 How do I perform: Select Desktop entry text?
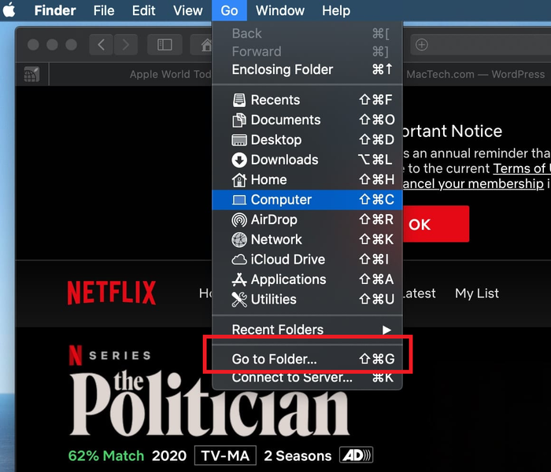pos(276,140)
